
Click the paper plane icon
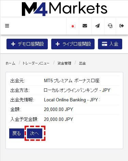tap(98, 26)
